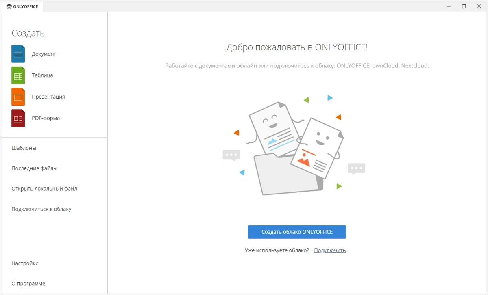Click the red PDF-форма icon
Image resolution: width=488 pixels, height=295 pixels.
point(18,118)
